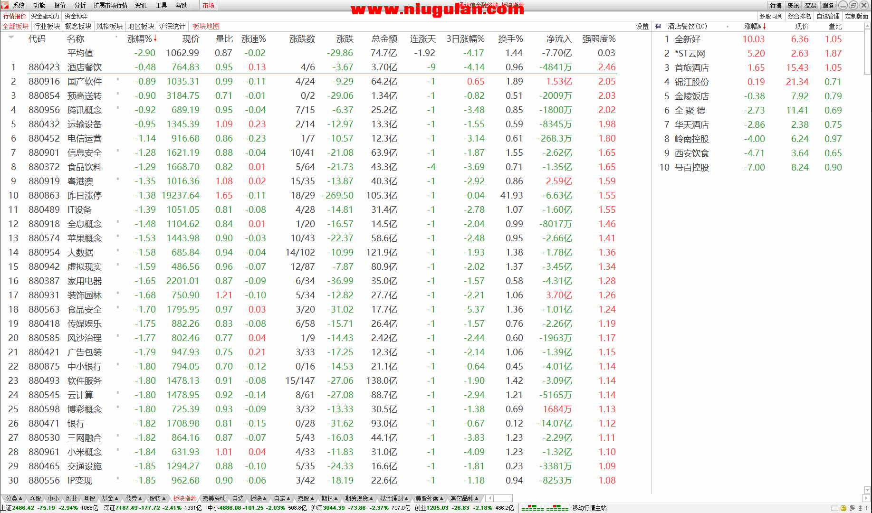Click the 行情 button at the top right
This screenshot has width=872, height=513.
(x=776, y=5)
